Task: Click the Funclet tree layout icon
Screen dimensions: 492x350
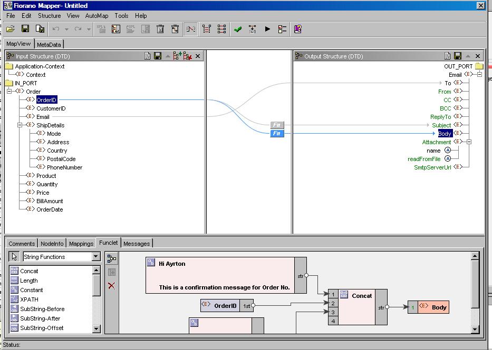Action: click(x=112, y=258)
